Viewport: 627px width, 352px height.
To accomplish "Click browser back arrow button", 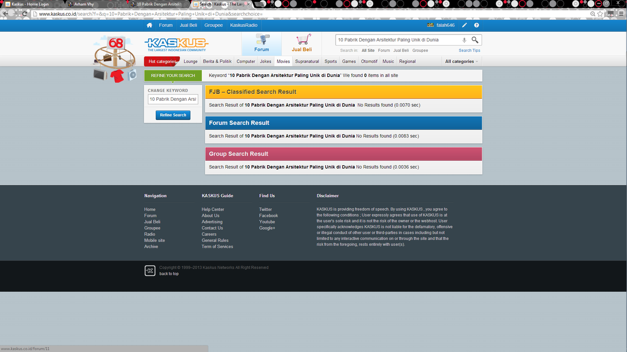I will [6, 14].
